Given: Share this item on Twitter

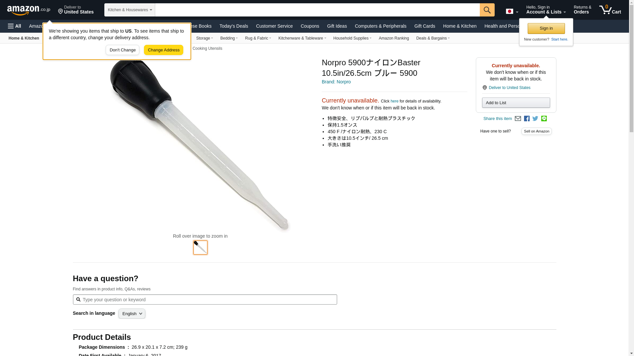Looking at the screenshot, I should click(535, 119).
